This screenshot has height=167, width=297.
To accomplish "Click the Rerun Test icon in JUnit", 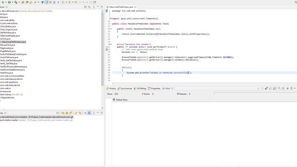I will pyautogui.click(x=279, y=89).
